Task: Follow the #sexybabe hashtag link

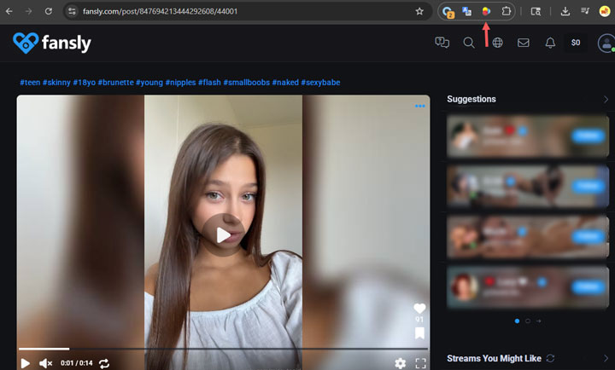Action: (320, 83)
